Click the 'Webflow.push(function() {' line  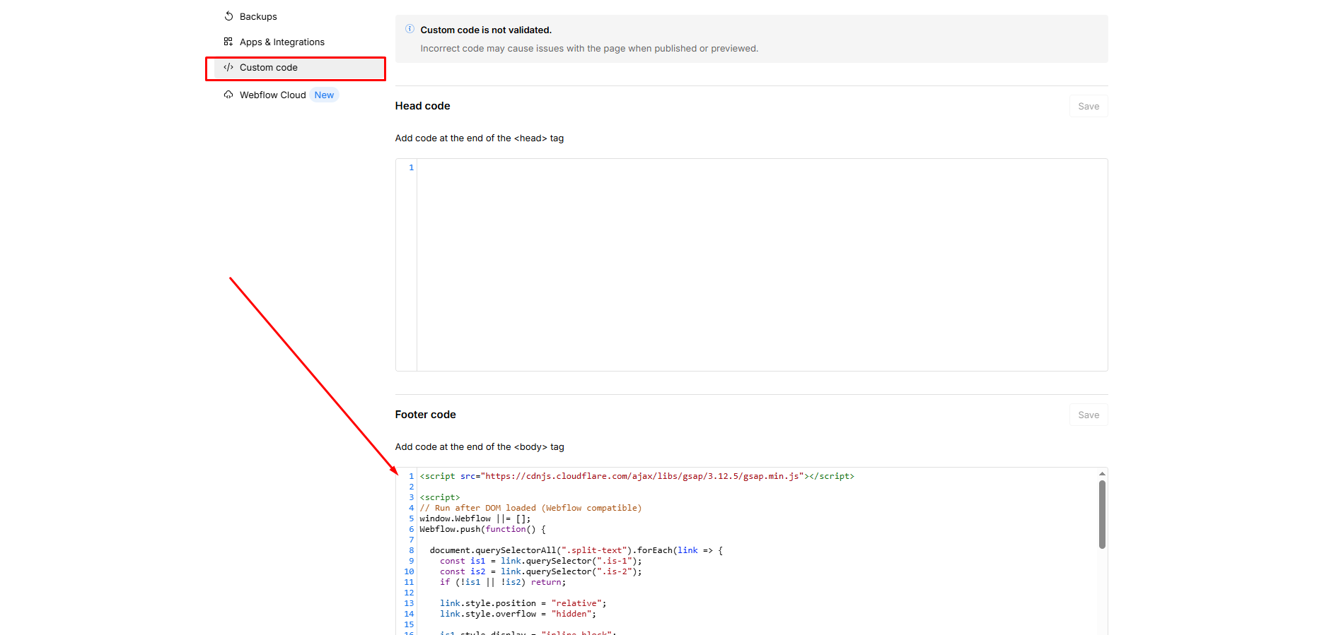coord(482,529)
